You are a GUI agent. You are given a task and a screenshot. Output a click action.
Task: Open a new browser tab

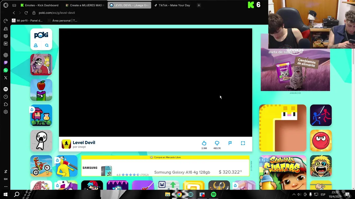[199, 5]
